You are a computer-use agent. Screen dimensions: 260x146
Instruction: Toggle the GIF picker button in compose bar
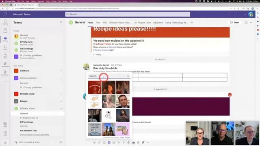pos(109,142)
